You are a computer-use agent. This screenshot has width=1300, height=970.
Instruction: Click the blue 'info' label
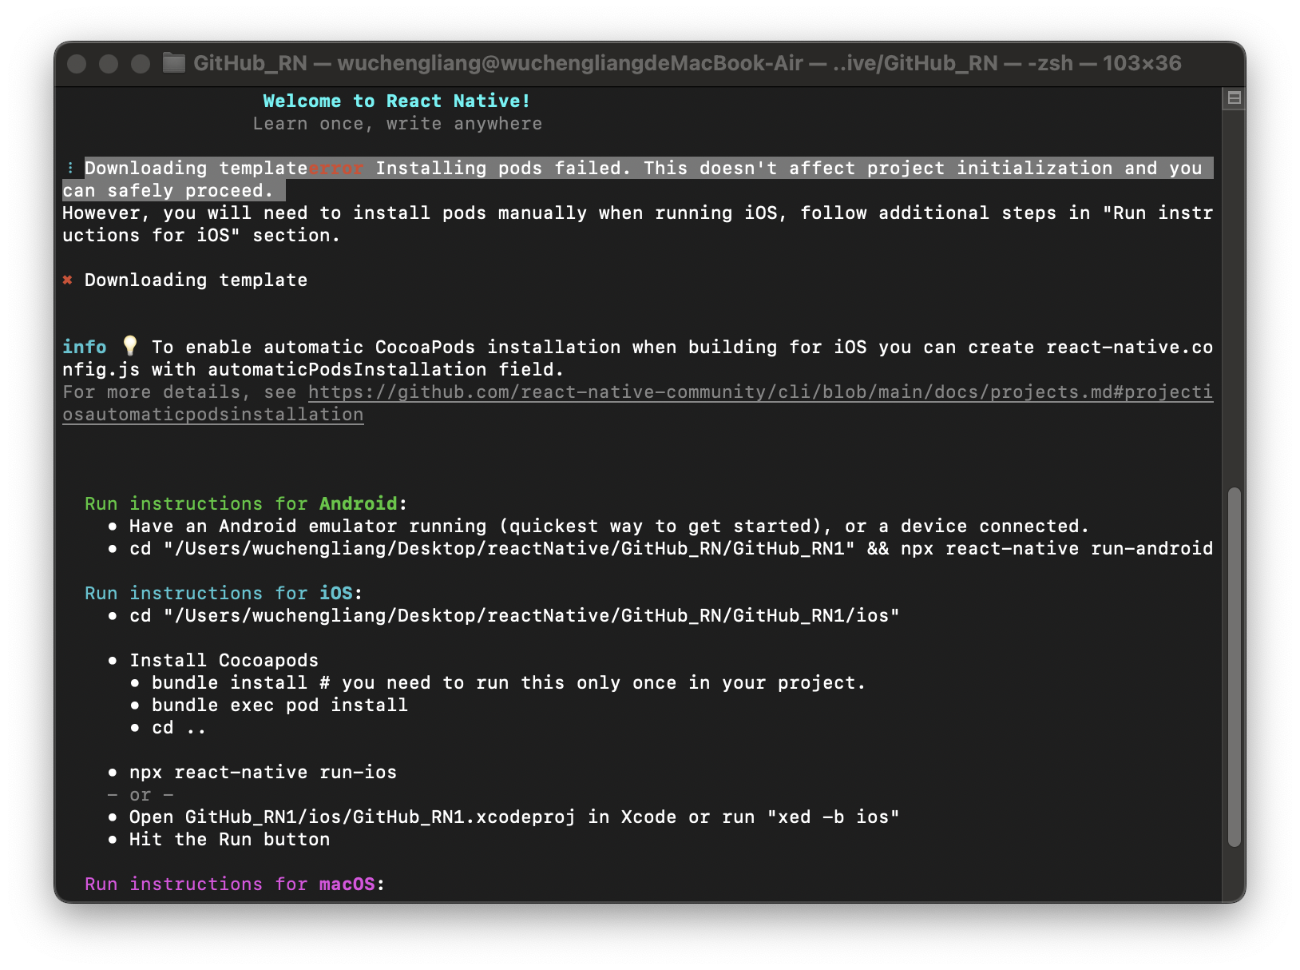pos(85,347)
